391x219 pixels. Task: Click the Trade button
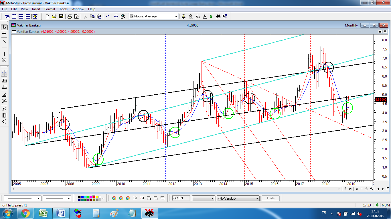click(x=270, y=198)
